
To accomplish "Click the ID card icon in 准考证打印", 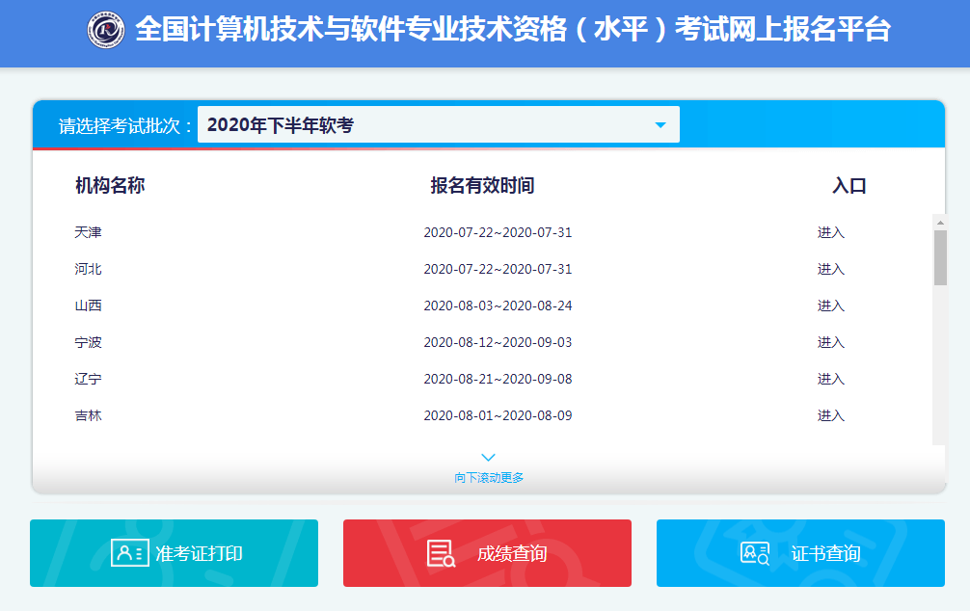I will click(130, 553).
